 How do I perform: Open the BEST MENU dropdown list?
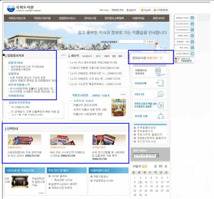pos(146,155)
